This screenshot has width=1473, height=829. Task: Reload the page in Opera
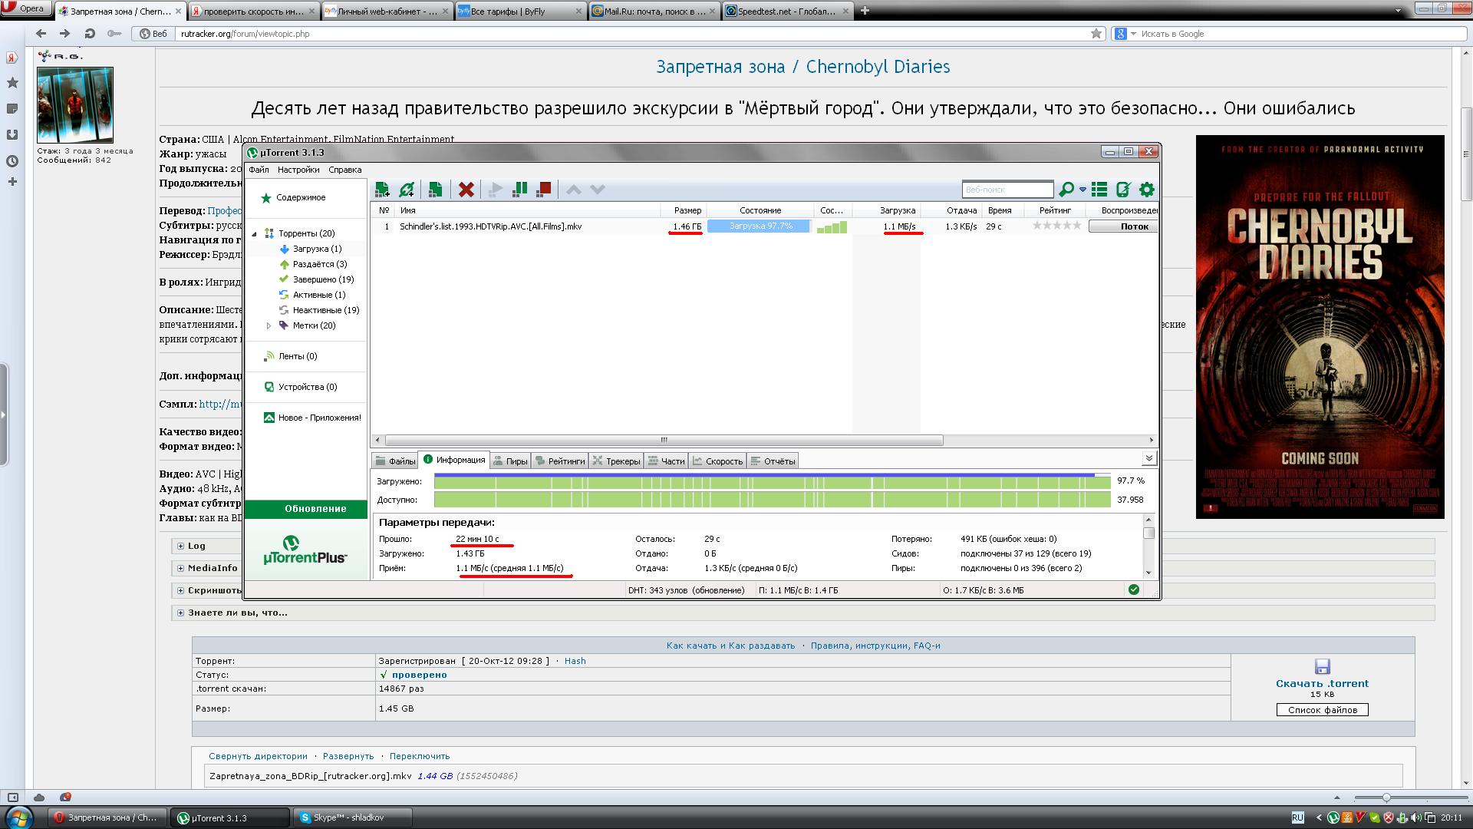click(90, 34)
